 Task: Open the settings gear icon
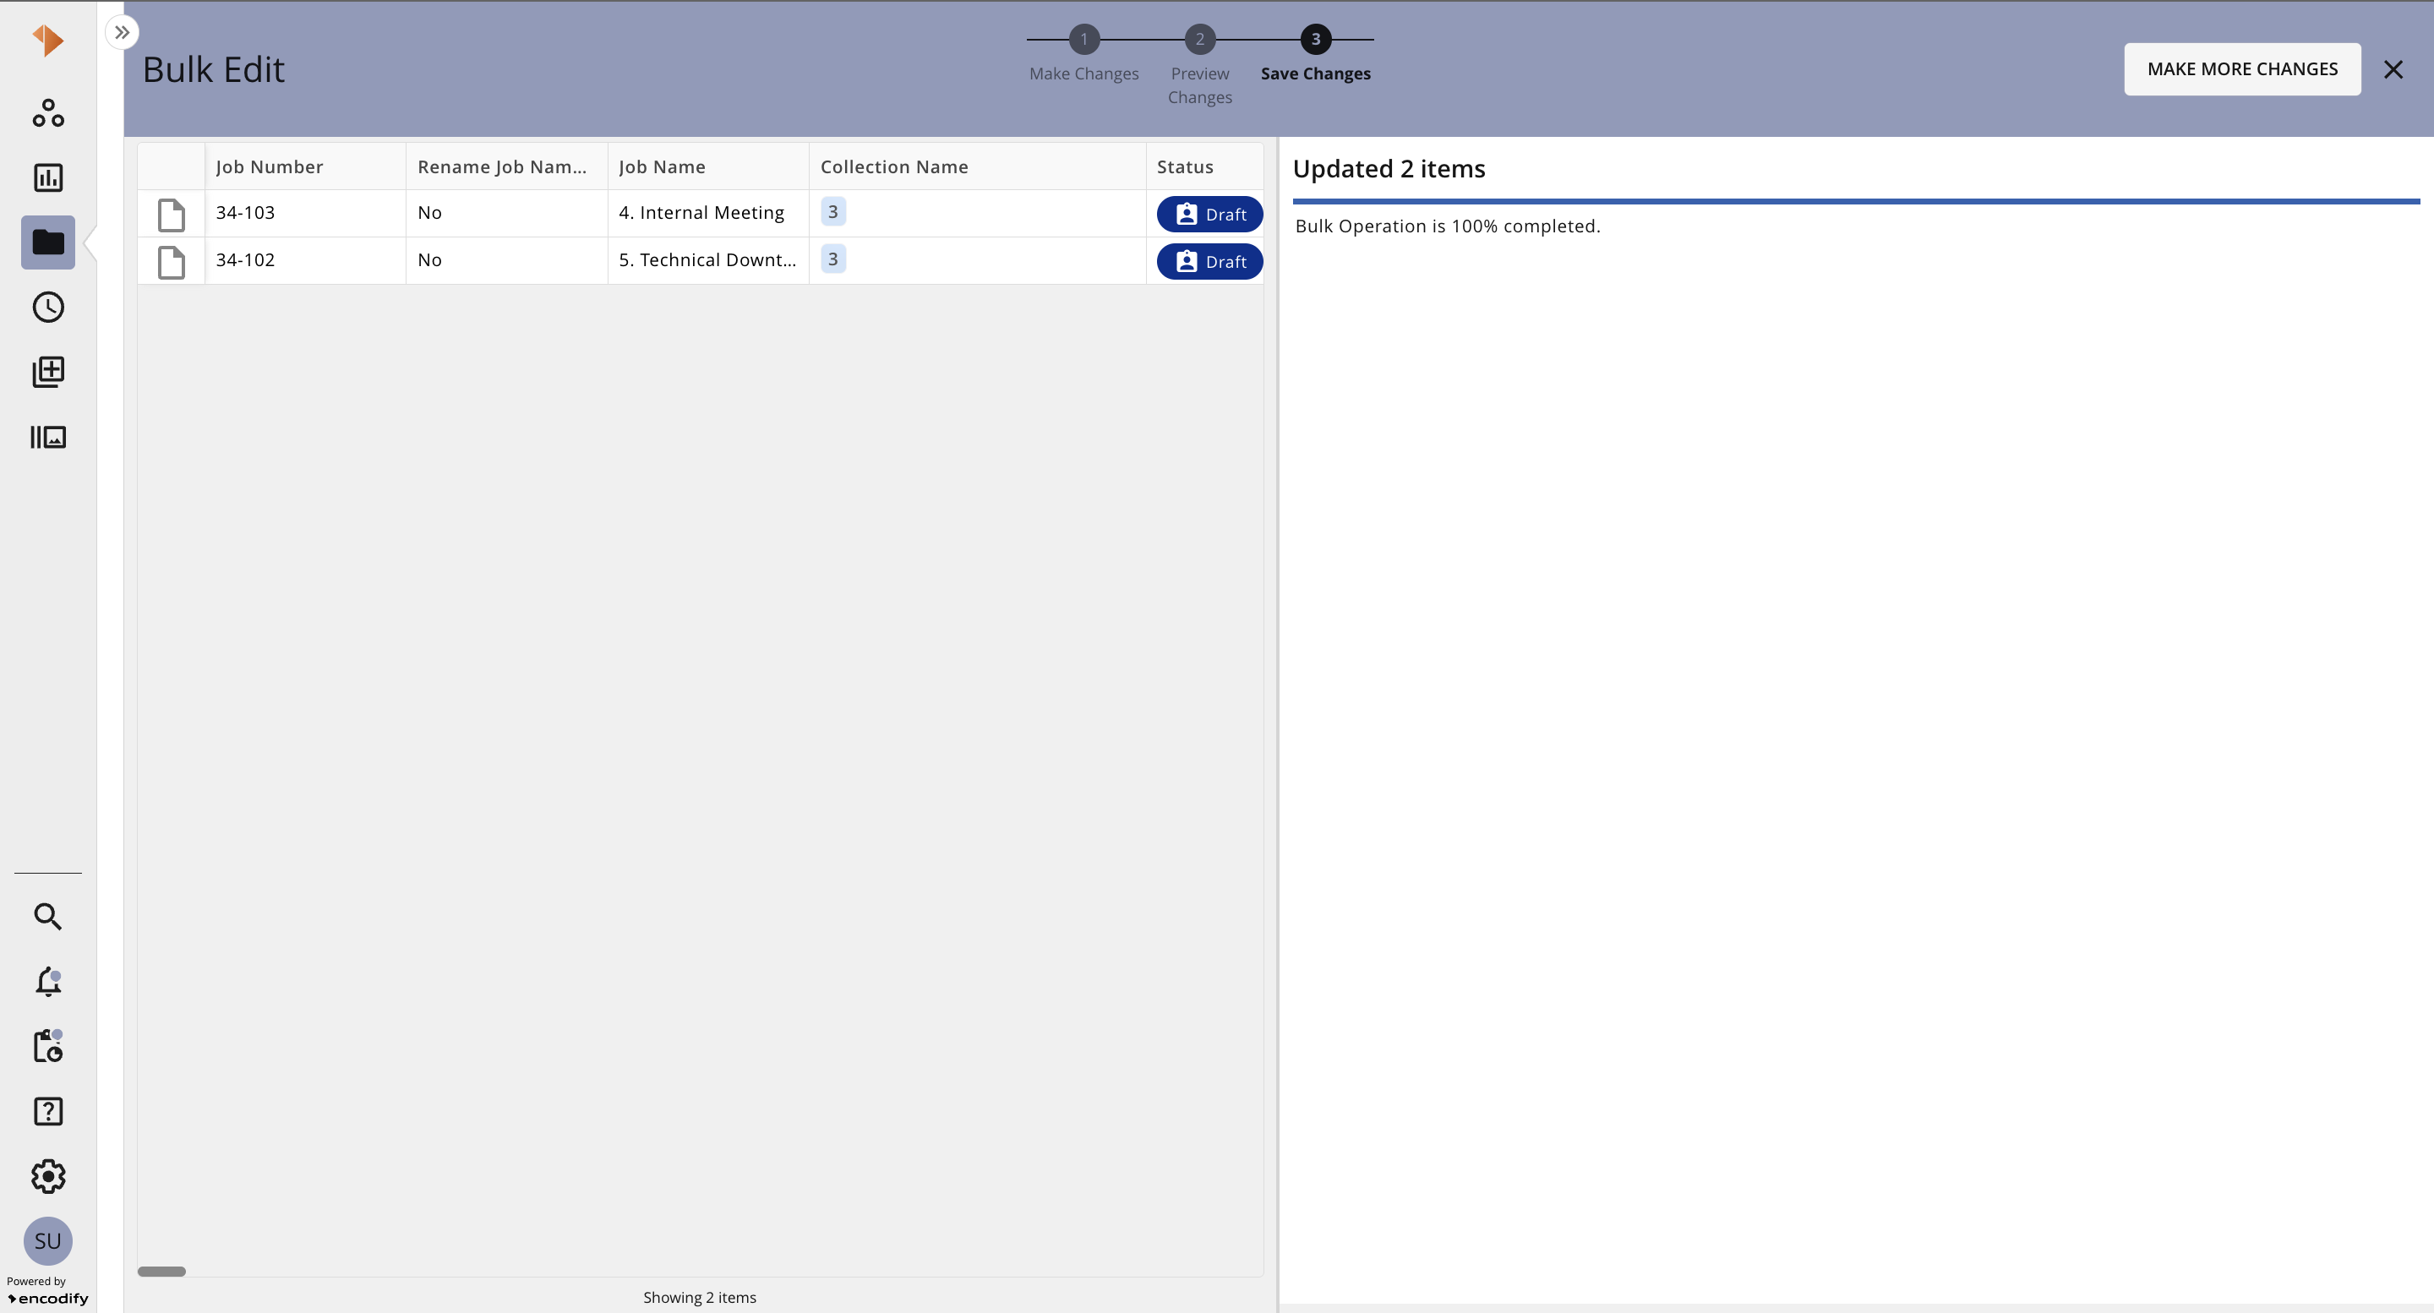coord(48,1177)
